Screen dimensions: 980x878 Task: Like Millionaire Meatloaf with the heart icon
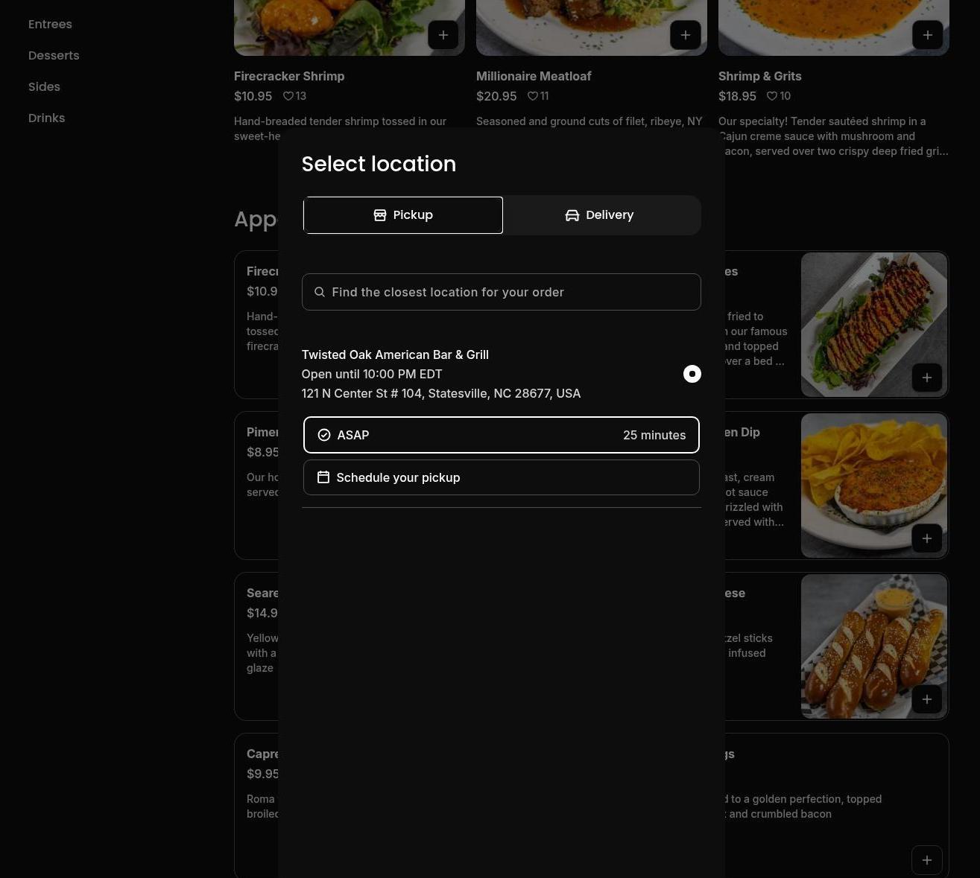[533, 96]
